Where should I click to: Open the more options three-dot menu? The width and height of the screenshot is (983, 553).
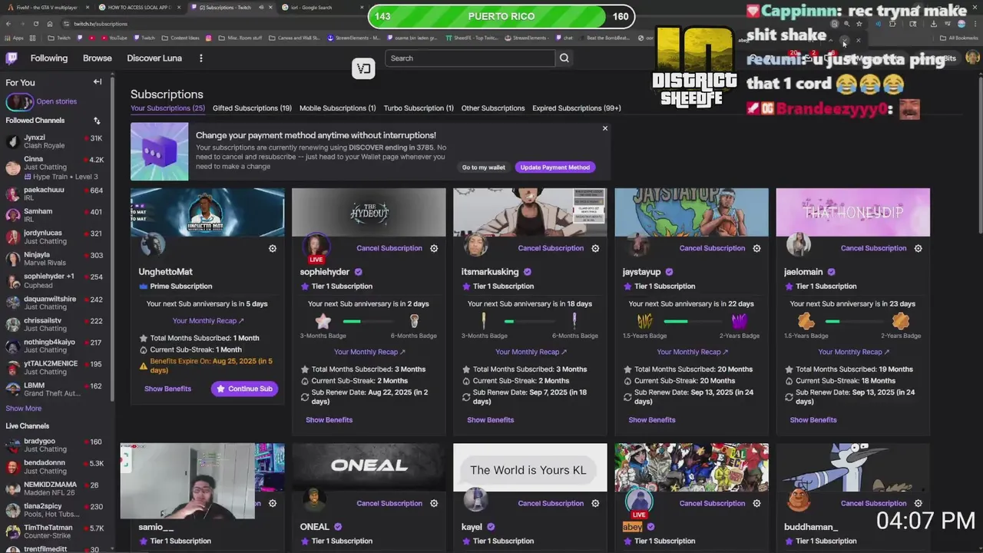201,58
